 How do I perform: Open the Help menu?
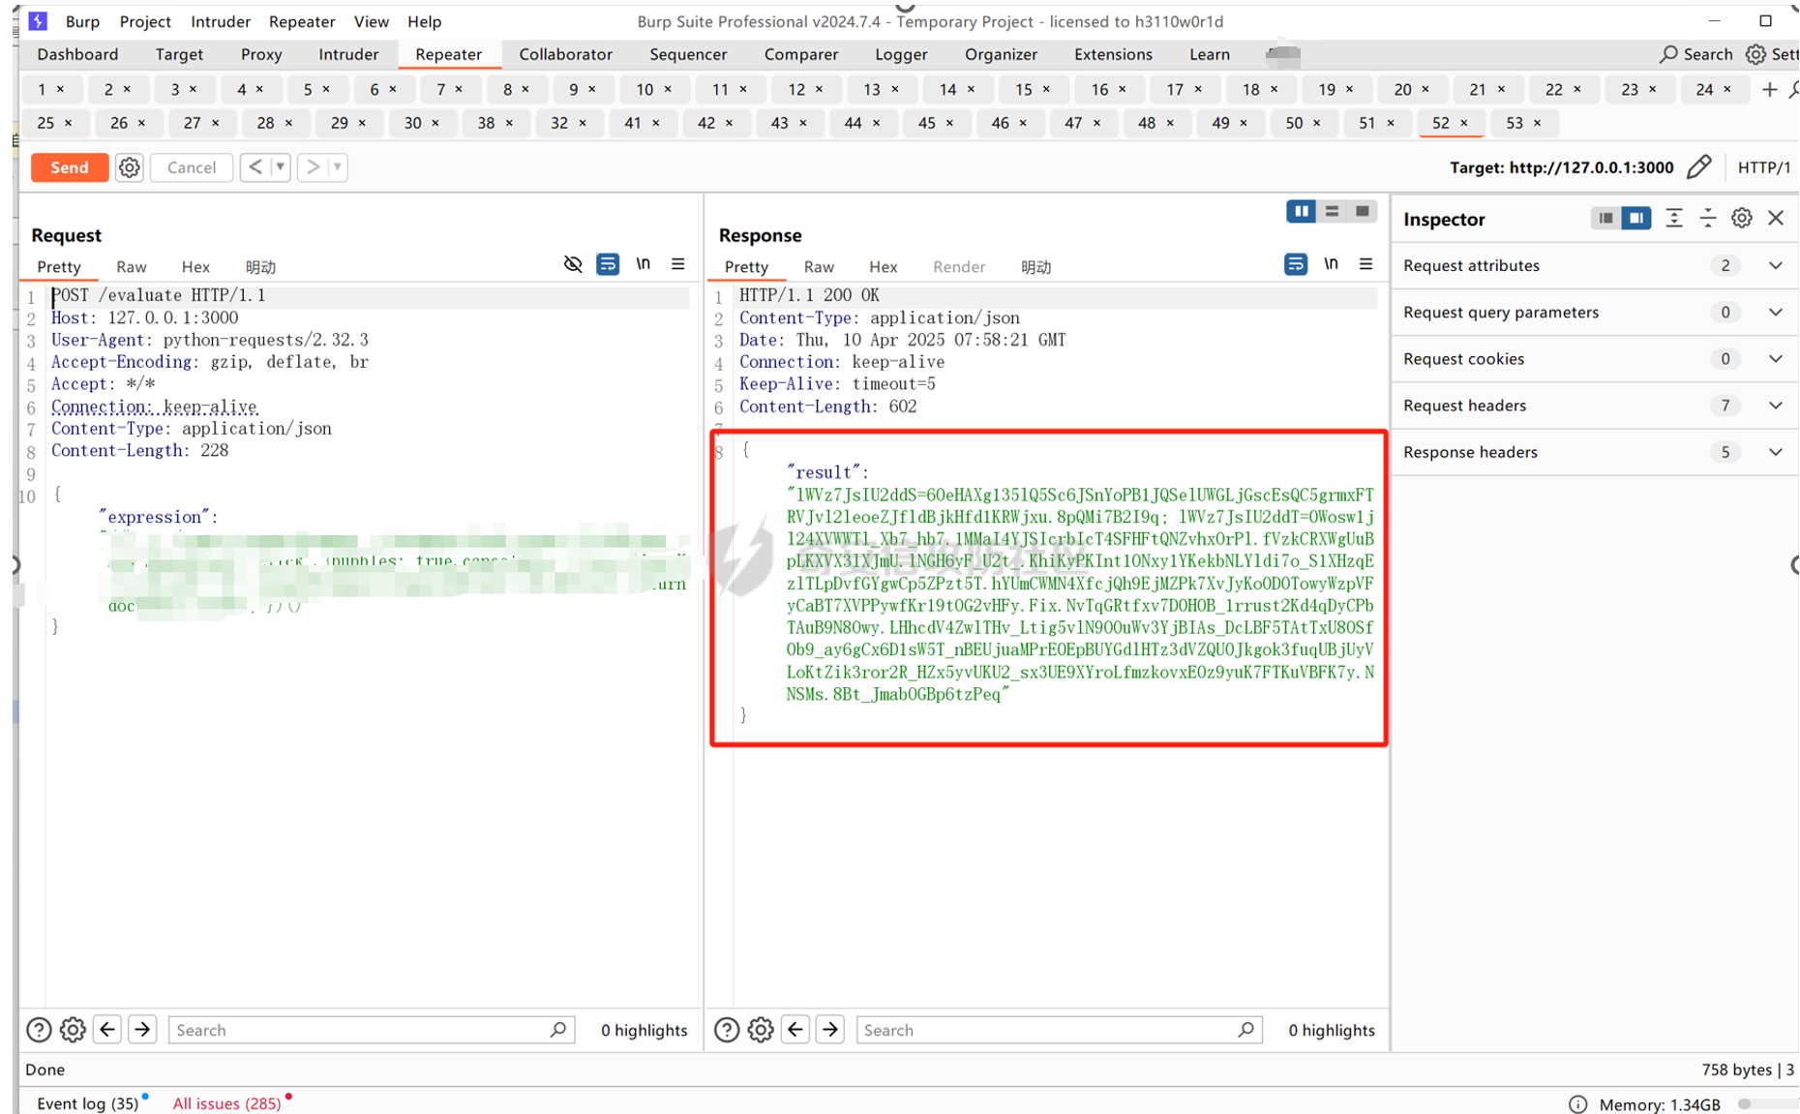424,21
